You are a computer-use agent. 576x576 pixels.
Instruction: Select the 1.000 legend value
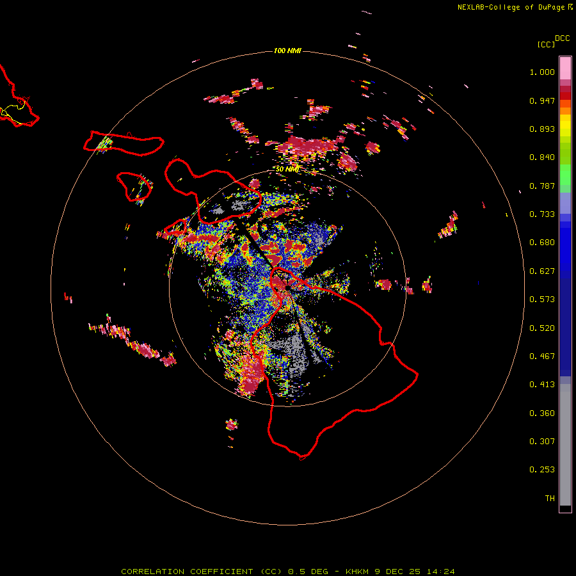pos(542,72)
